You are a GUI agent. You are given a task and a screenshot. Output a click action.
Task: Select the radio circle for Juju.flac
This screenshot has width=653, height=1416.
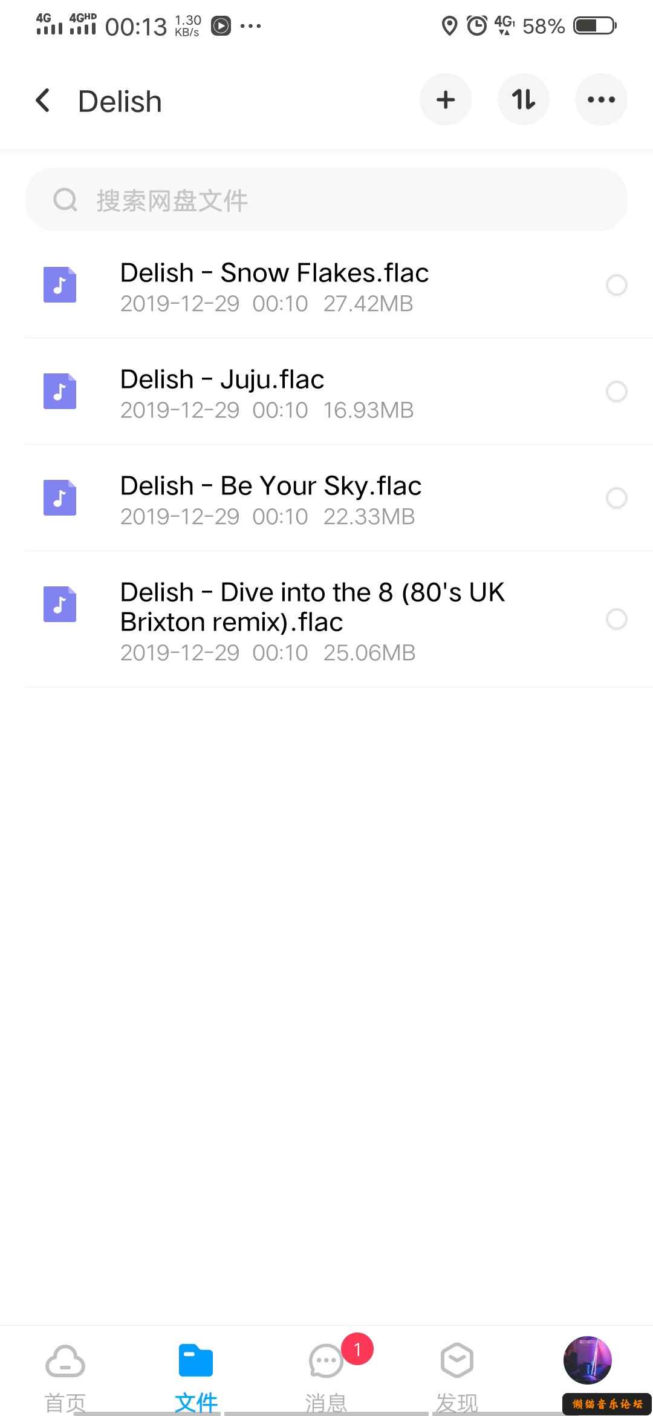(617, 392)
